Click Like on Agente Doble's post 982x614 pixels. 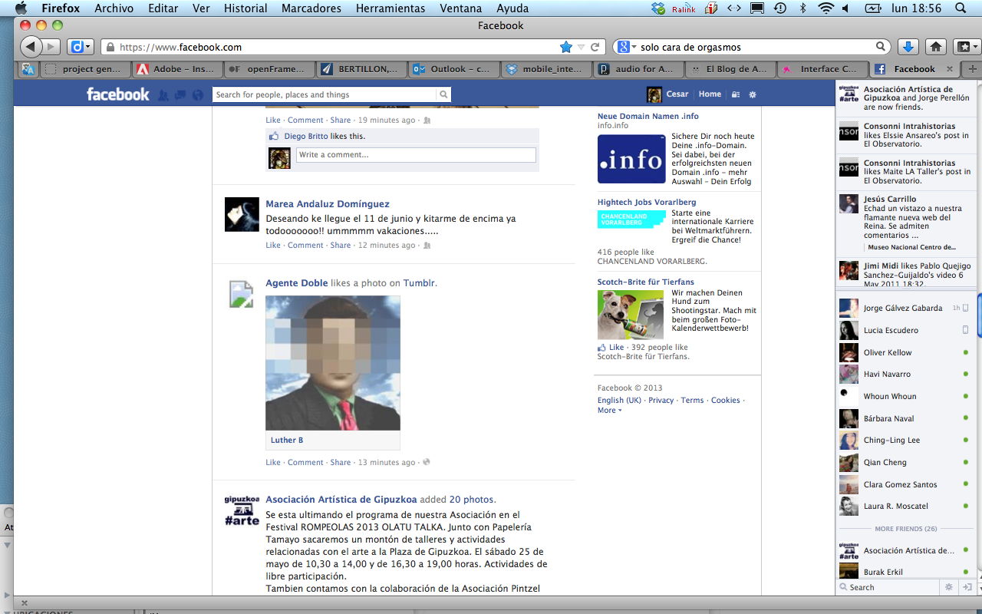273,463
